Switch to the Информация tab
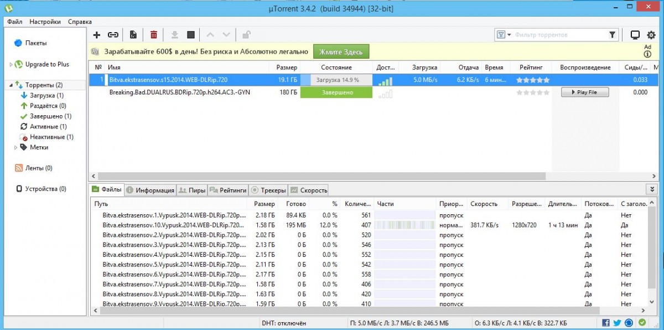The height and width of the screenshot is (330, 664). pyautogui.click(x=150, y=190)
